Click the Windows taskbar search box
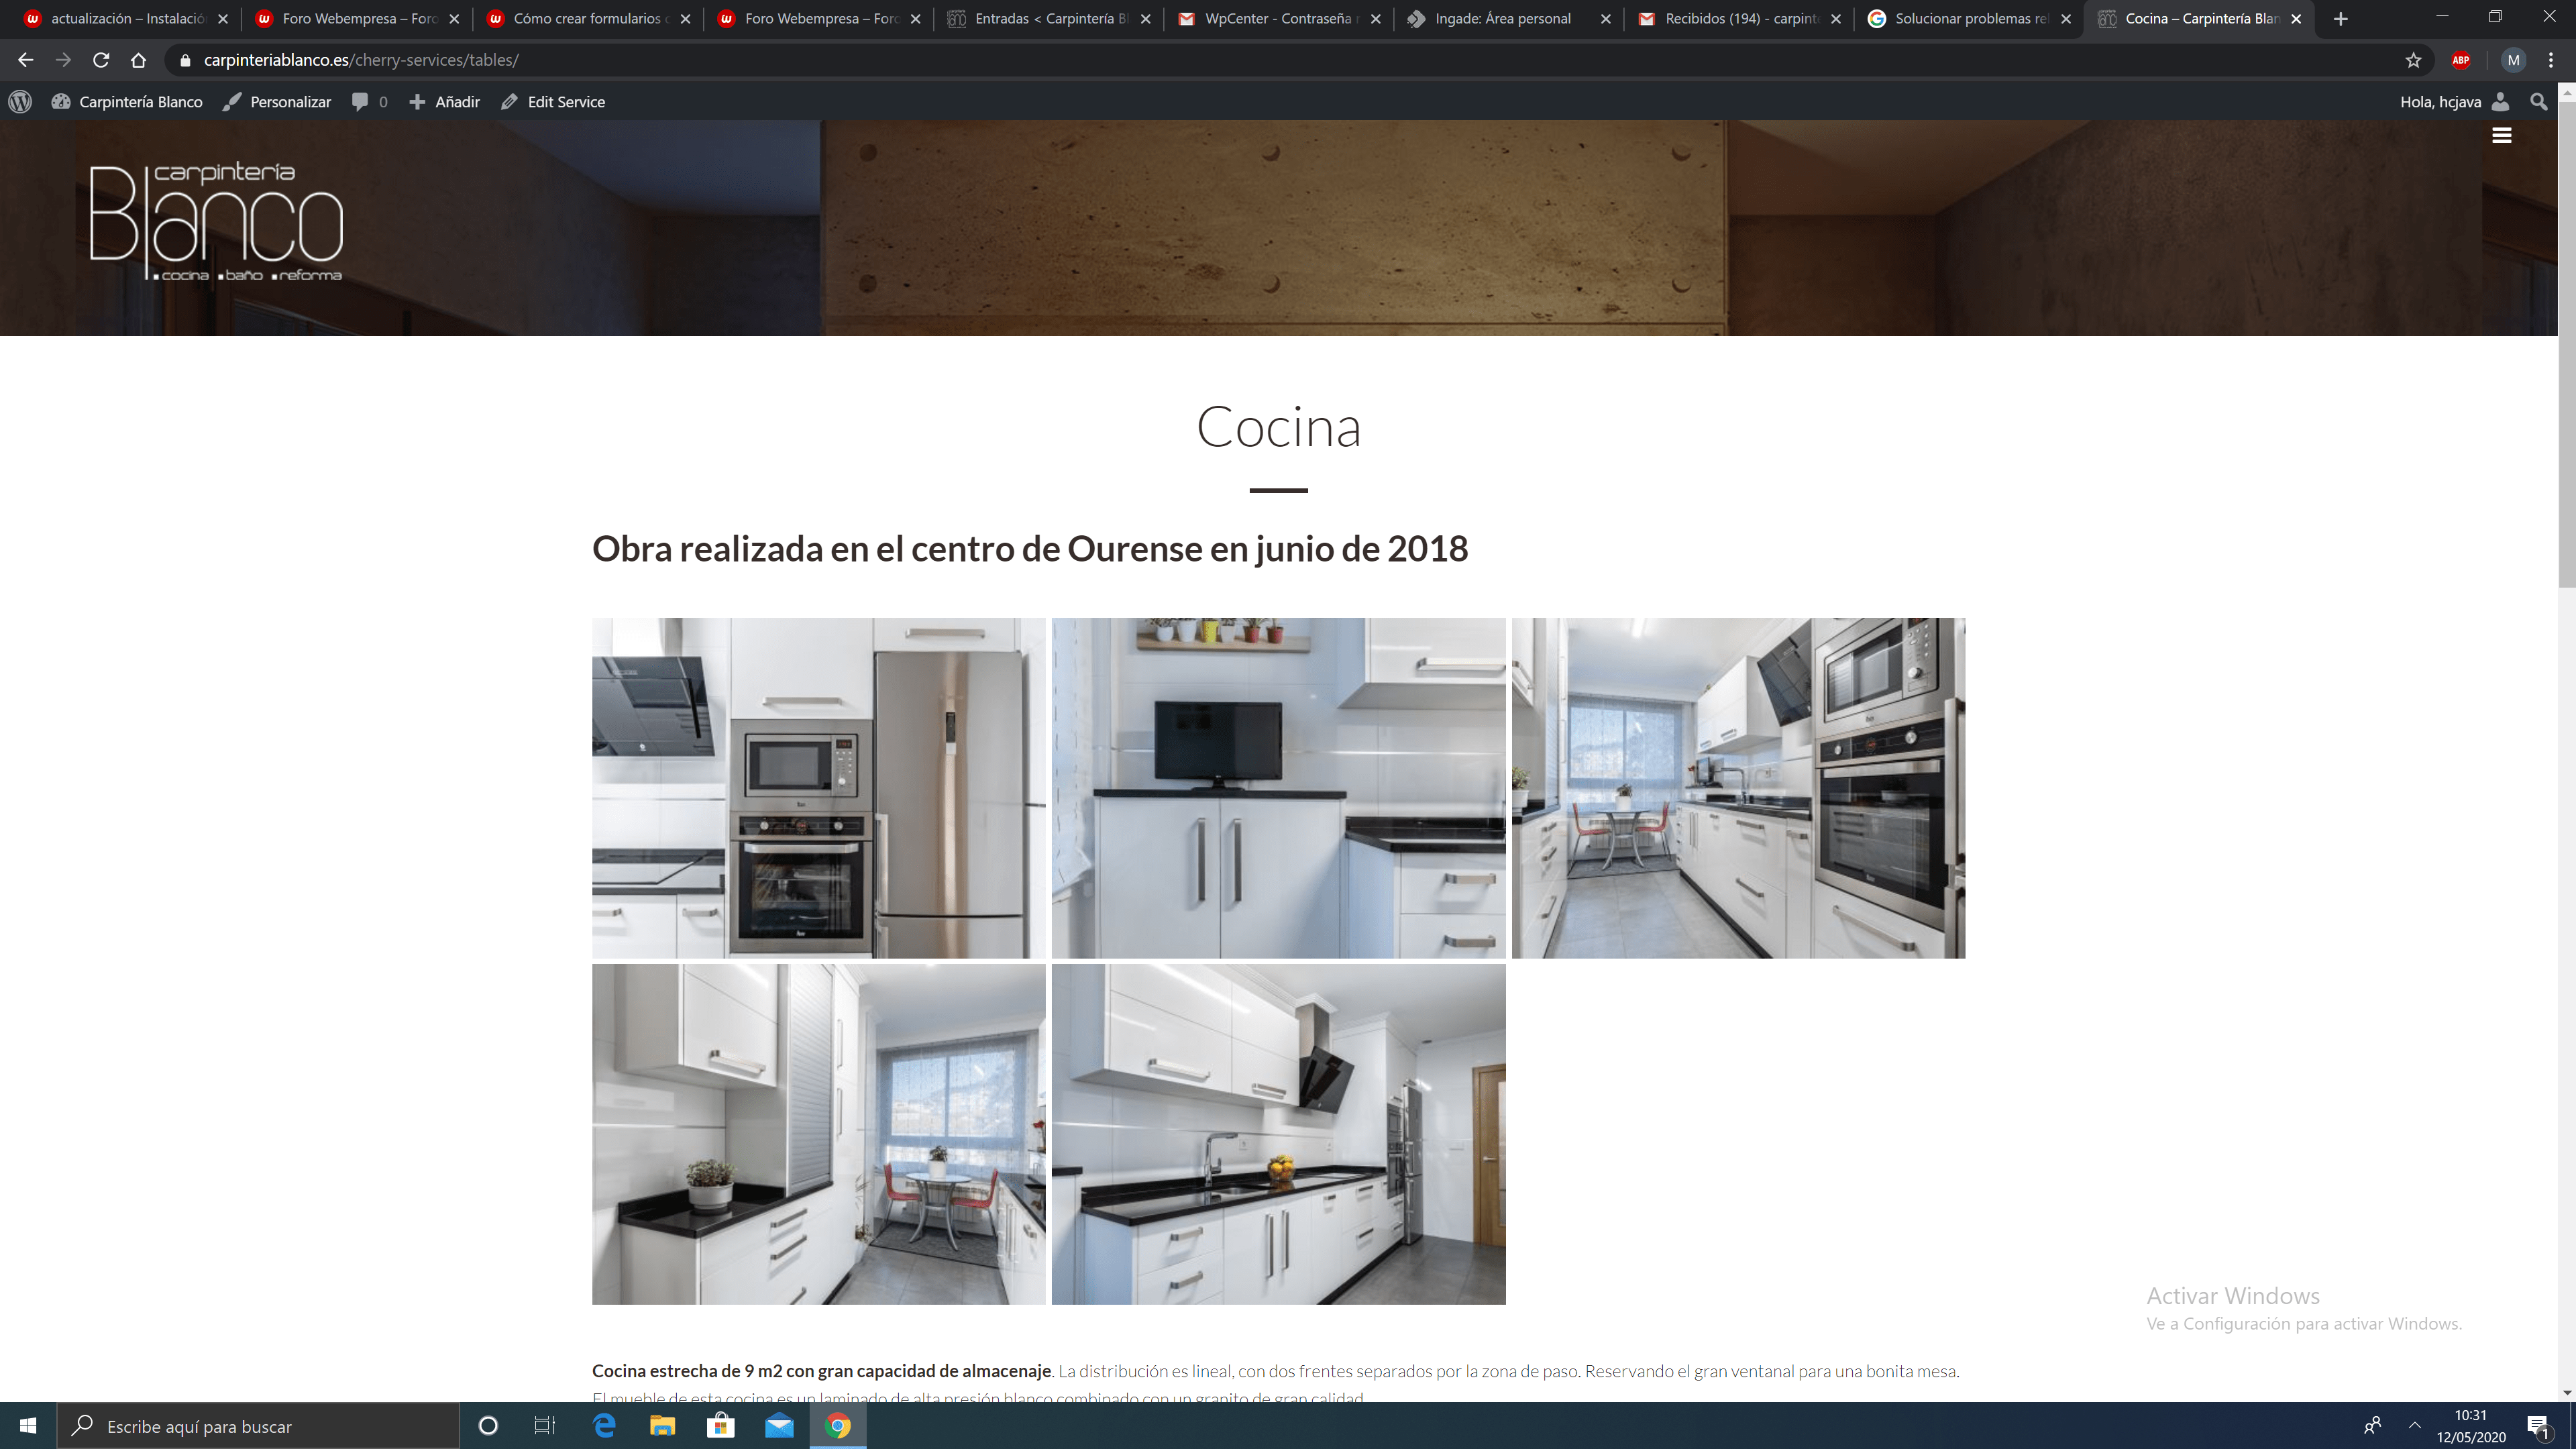Screen dimensions: 2576x1449 (x=258, y=1426)
